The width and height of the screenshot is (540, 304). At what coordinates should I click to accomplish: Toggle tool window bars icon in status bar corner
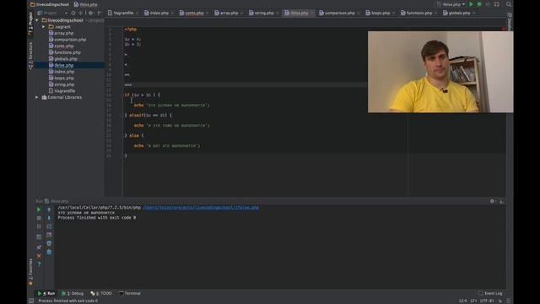[31, 301]
